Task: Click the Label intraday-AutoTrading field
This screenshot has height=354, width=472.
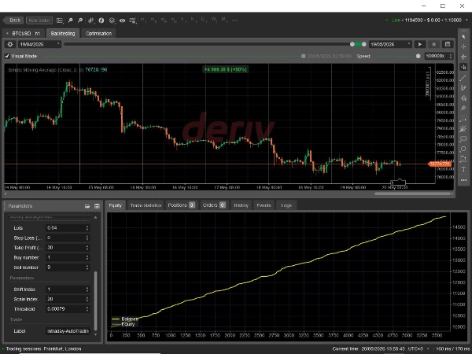Action: click(68, 331)
